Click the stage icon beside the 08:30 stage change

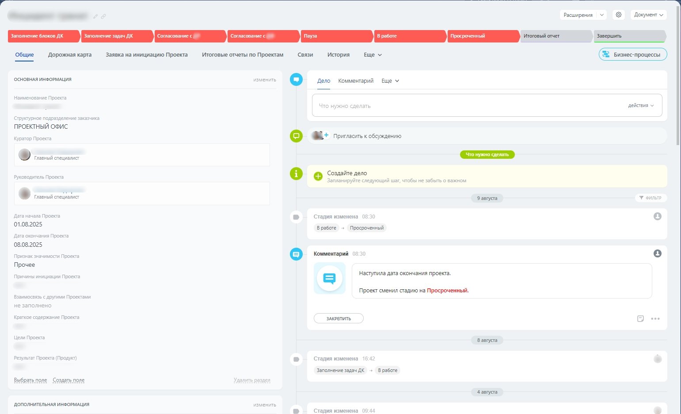point(296,217)
